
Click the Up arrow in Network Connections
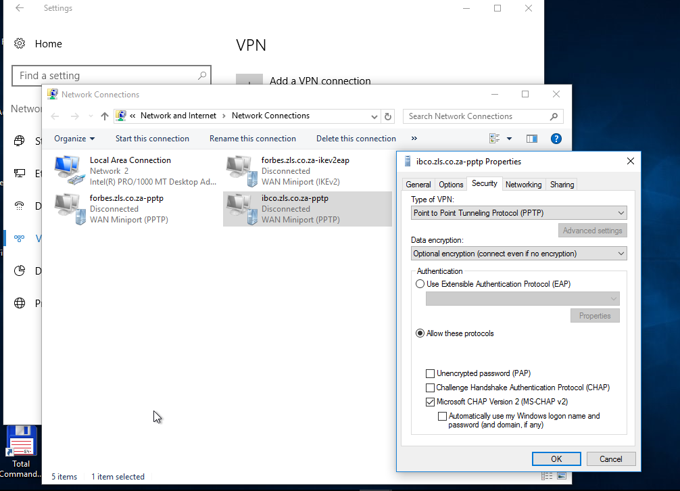(x=105, y=116)
